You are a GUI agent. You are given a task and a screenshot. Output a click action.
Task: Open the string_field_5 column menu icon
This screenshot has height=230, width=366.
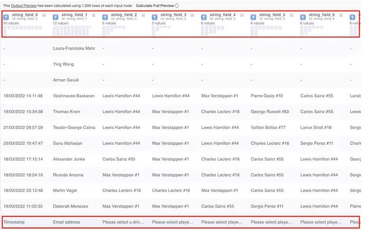pos(292,15)
